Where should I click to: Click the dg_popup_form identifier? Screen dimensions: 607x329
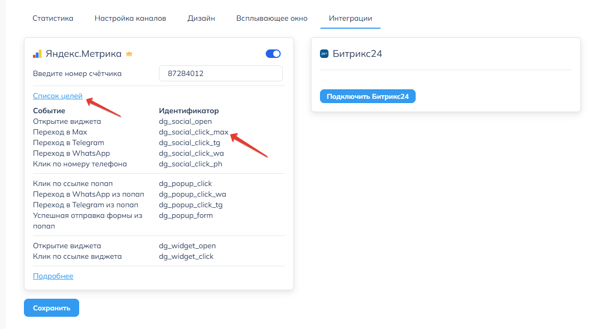click(186, 215)
